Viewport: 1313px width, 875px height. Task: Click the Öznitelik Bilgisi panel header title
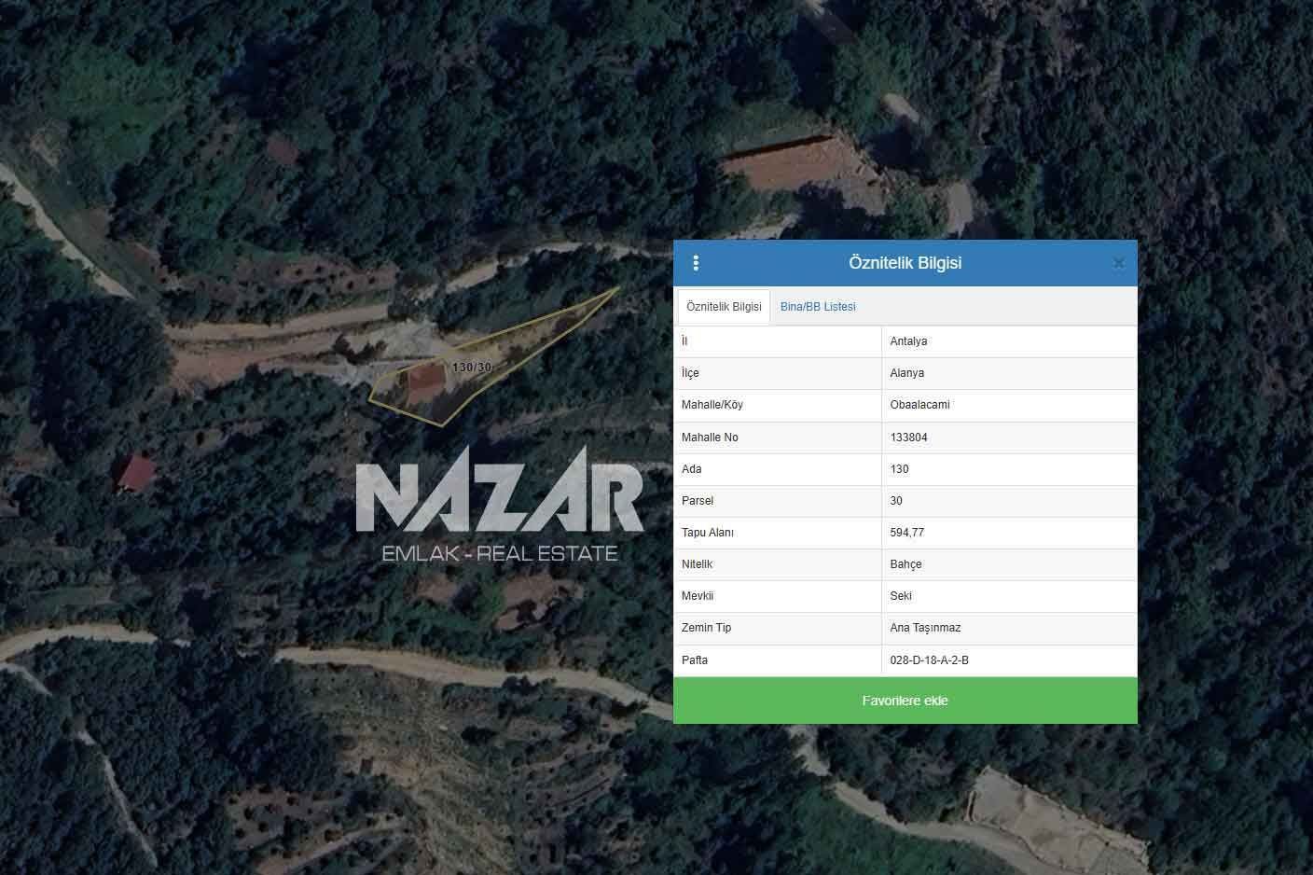(x=905, y=263)
